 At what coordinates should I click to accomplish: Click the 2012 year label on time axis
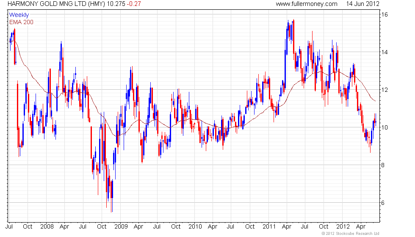point(343,227)
